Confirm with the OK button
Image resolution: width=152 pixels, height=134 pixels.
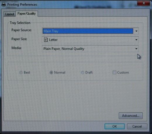(x=115, y=126)
